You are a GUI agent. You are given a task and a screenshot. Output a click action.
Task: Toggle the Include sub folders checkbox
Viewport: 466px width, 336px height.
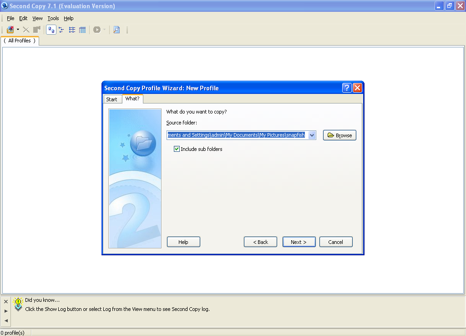coord(177,149)
